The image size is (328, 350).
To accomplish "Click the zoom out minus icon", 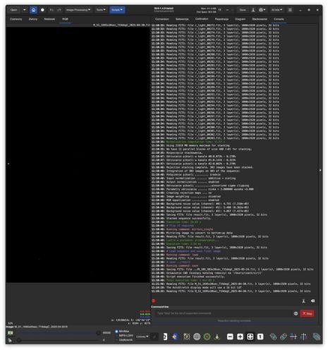I will 230,337.
